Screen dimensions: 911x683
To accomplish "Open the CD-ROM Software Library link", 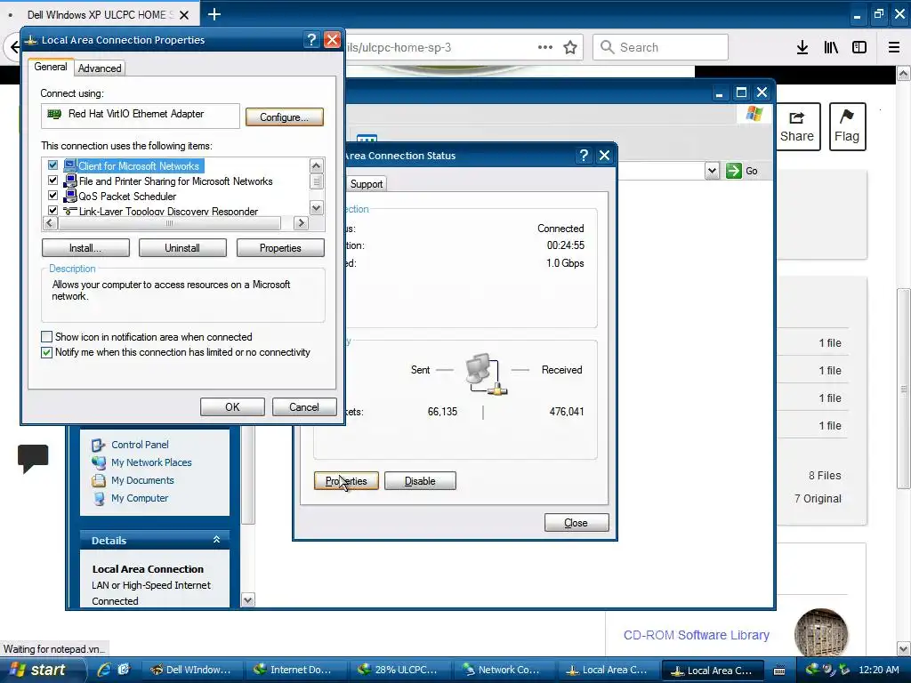I will (696, 635).
